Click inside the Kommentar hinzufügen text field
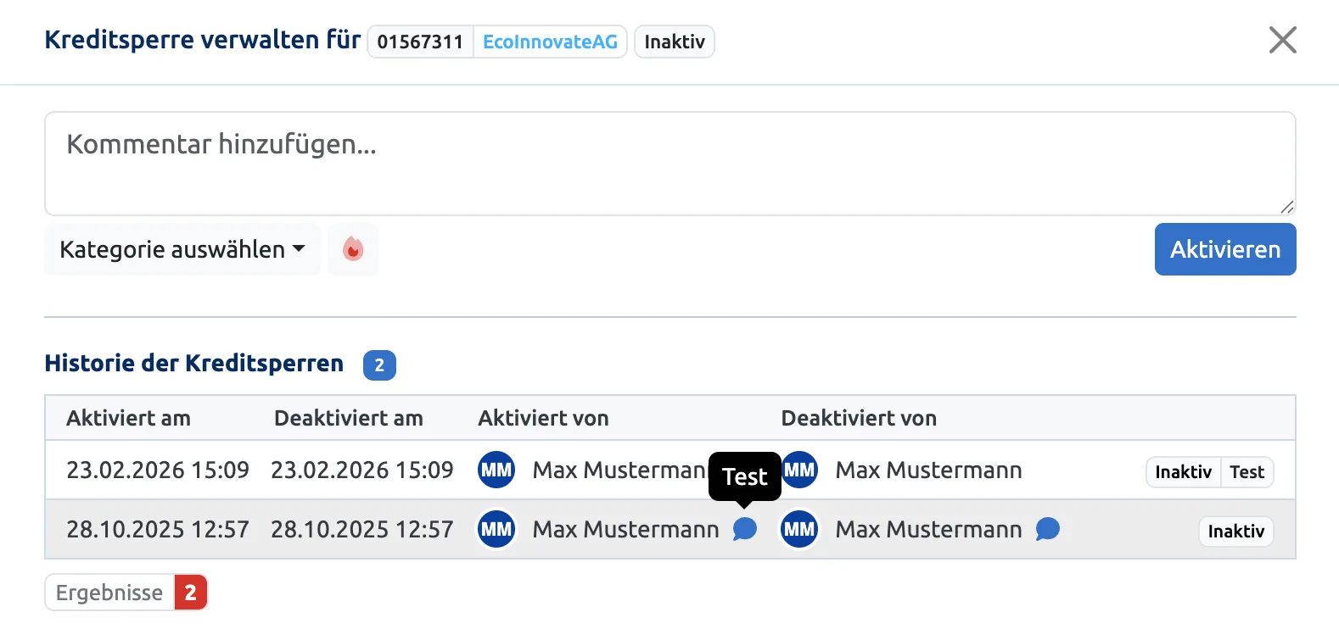Viewport: 1339px width, 629px height. (x=670, y=164)
